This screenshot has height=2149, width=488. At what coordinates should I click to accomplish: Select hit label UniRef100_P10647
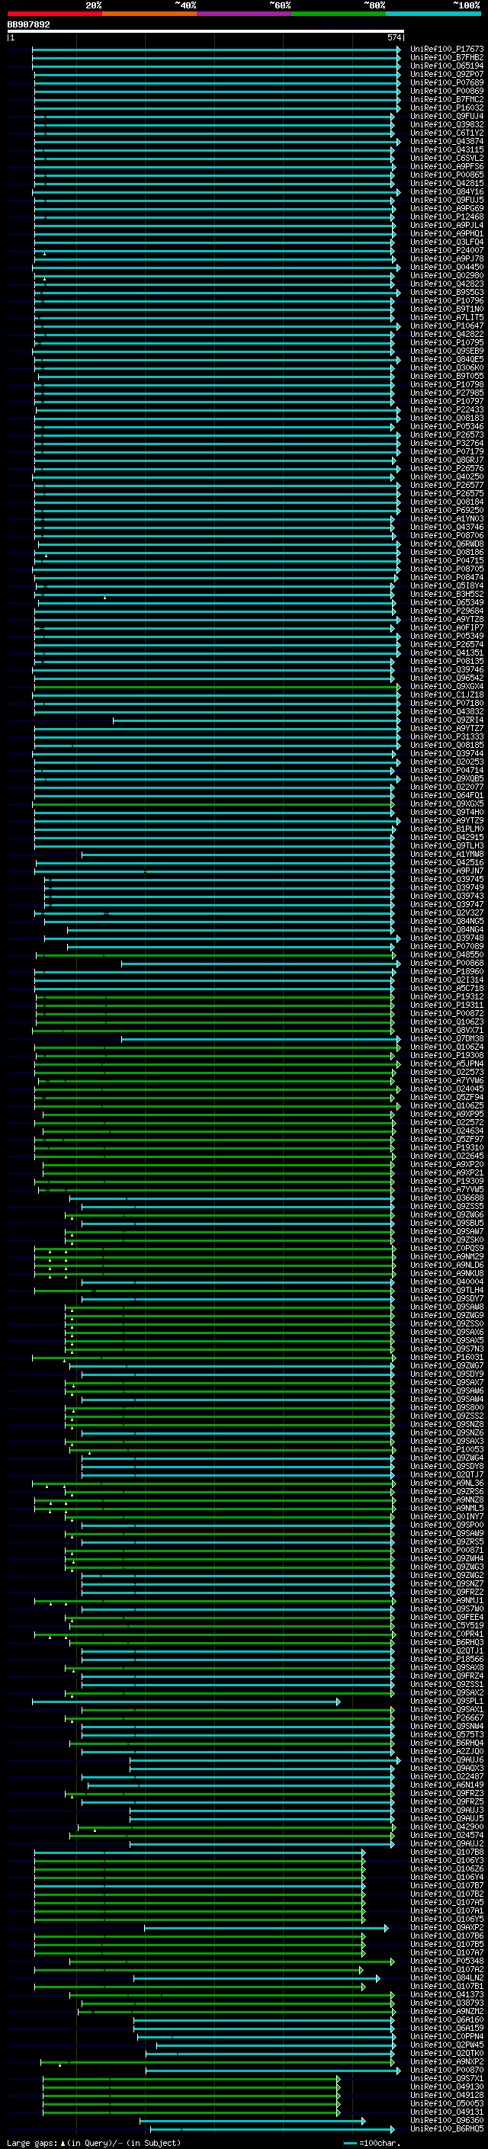coord(447,326)
